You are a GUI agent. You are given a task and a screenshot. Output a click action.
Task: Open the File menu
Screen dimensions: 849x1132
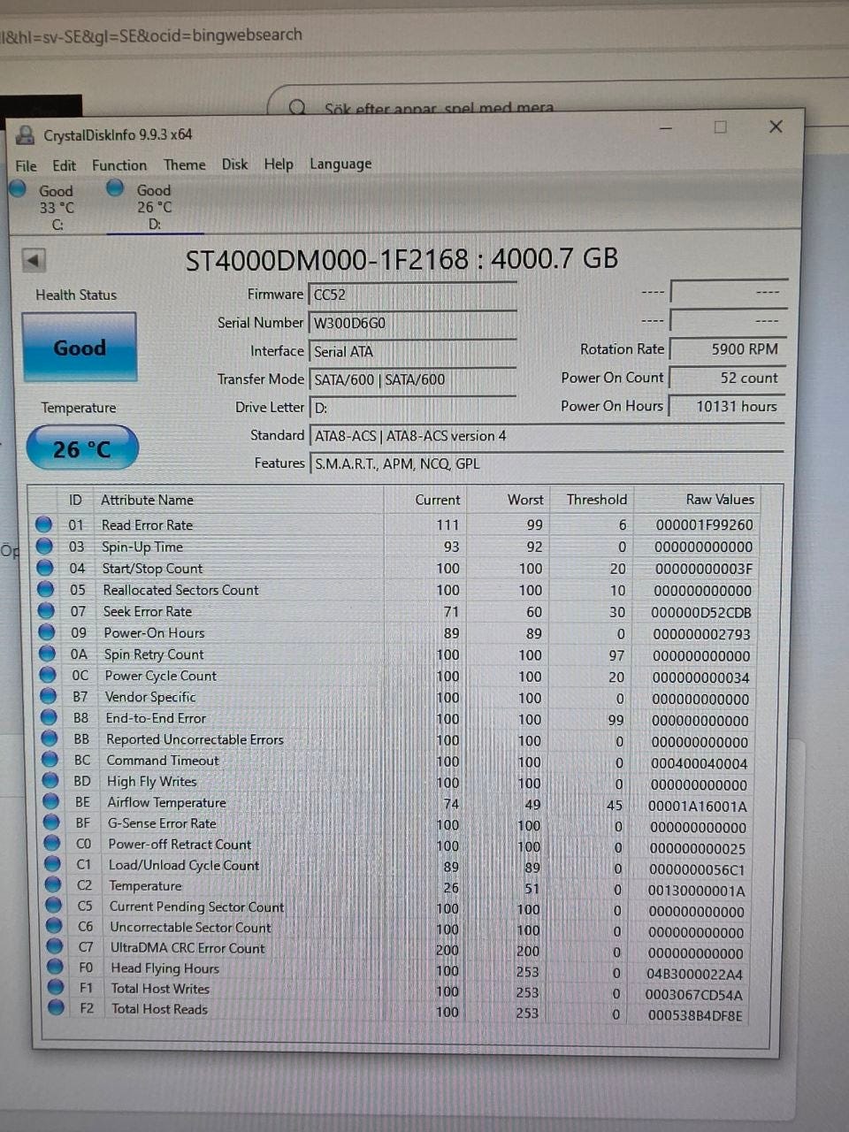click(x=27, y=165)
